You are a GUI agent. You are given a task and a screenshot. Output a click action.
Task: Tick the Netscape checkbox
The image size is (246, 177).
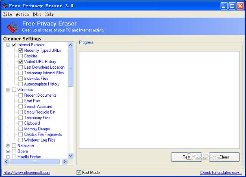pyautogui.click(x=14, y=146)
